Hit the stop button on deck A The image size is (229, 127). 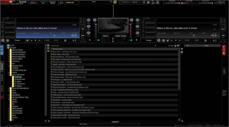(x=65, y=40)
